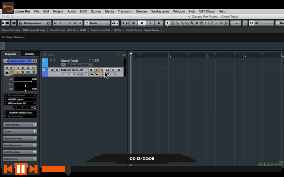Mute the Chord Track
Screen dimensions: 284x177
pos(53,61)
